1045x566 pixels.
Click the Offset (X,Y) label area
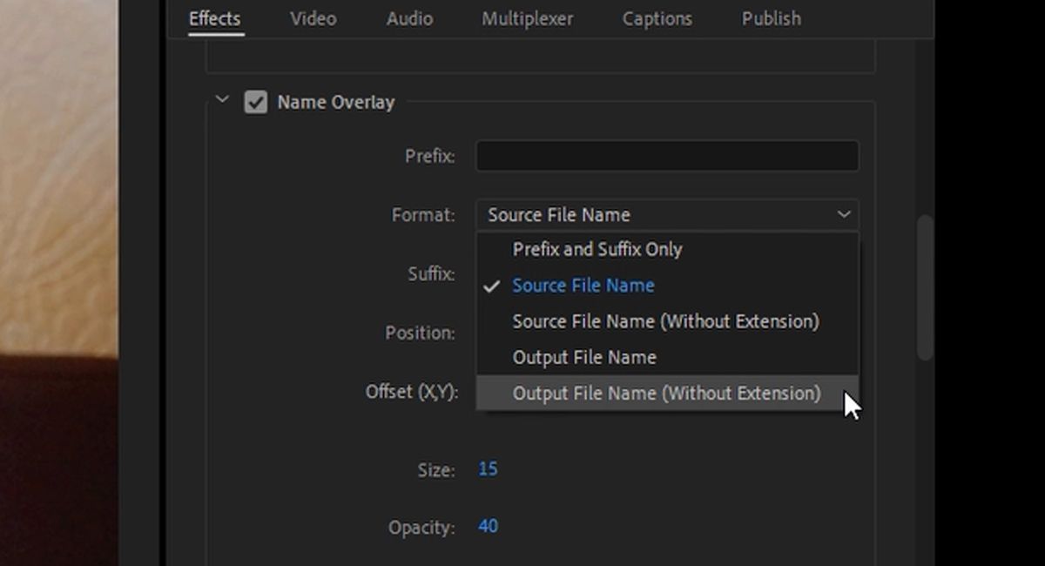coord(413,393)
